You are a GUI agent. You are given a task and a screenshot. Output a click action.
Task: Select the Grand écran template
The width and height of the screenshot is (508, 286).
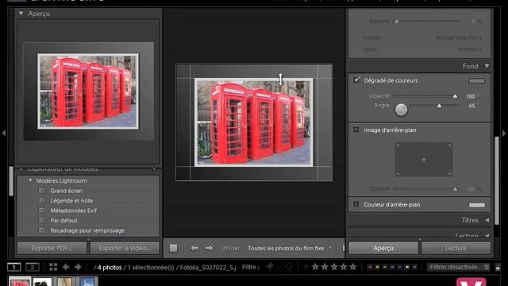tap(66, 191)
